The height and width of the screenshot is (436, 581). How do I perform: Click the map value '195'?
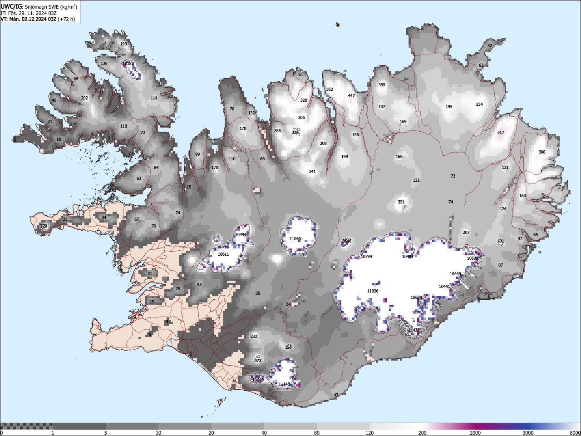[449, 107]
